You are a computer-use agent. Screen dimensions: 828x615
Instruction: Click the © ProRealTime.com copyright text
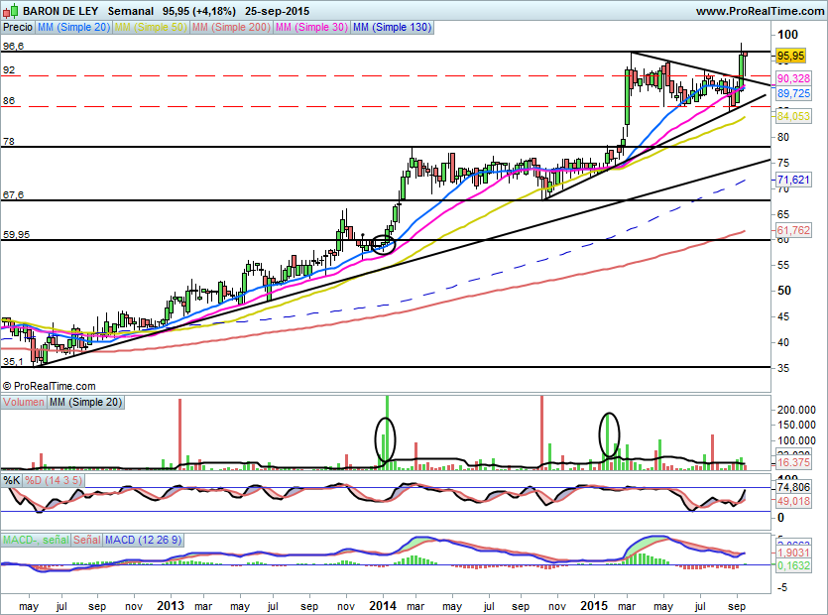point(50,386)
